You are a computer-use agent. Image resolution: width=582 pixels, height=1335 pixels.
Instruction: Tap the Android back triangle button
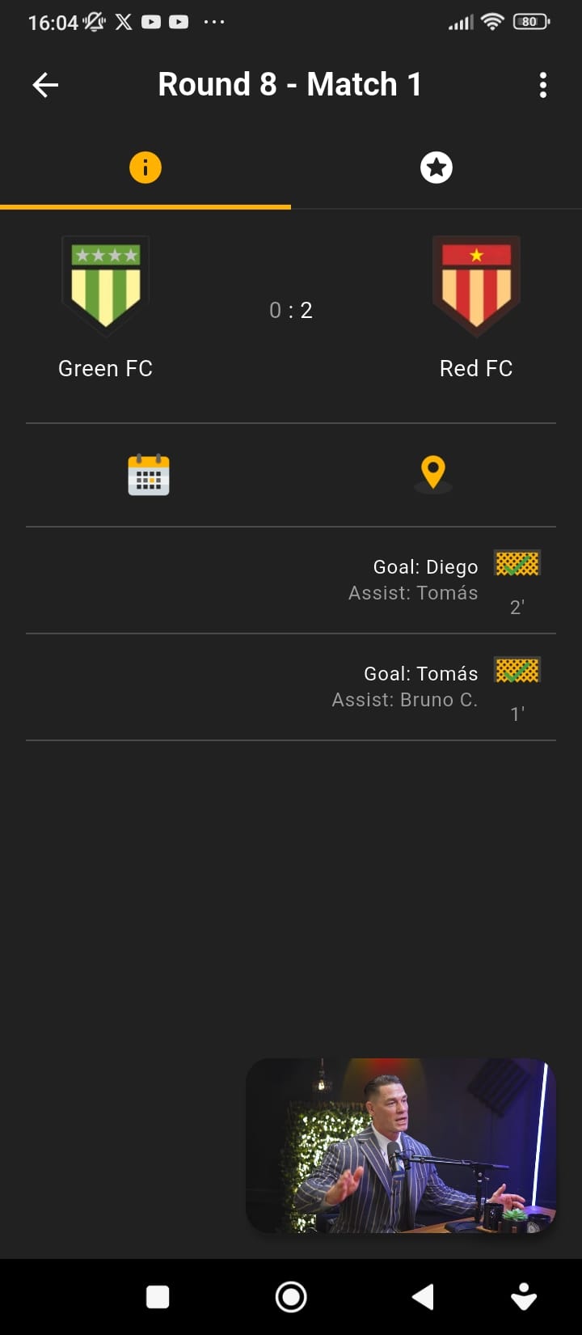tap(423, 1297)
